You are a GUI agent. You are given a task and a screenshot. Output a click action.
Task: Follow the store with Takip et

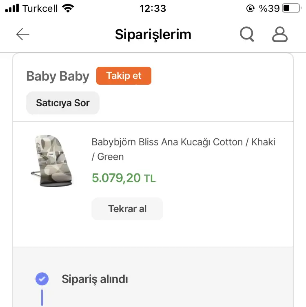click(124, 76)
